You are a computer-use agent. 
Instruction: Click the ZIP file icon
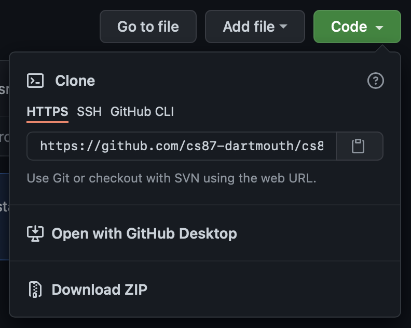(35, 289)
